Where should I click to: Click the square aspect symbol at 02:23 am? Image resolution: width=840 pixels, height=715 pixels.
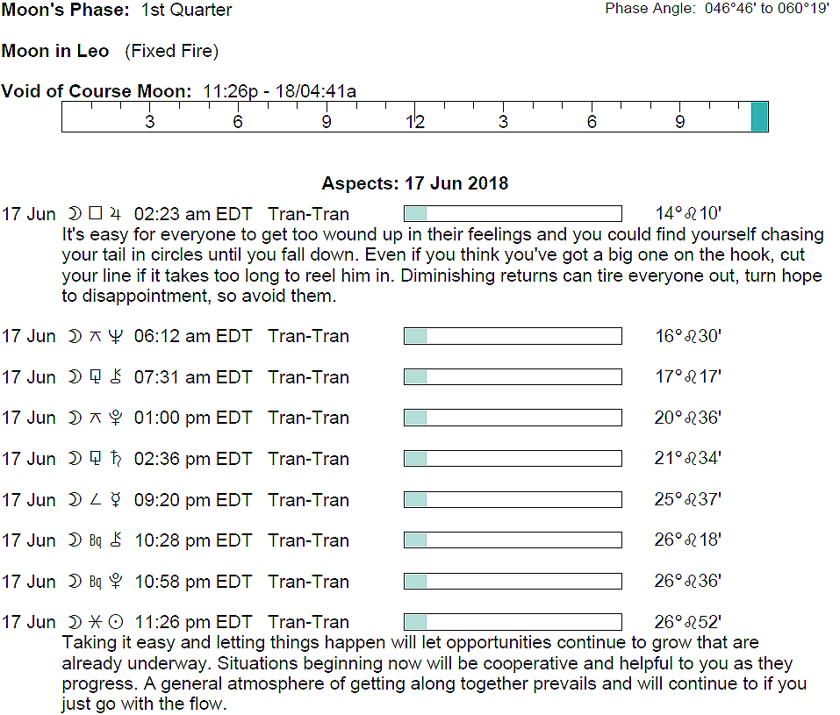[x=96, y=214]
